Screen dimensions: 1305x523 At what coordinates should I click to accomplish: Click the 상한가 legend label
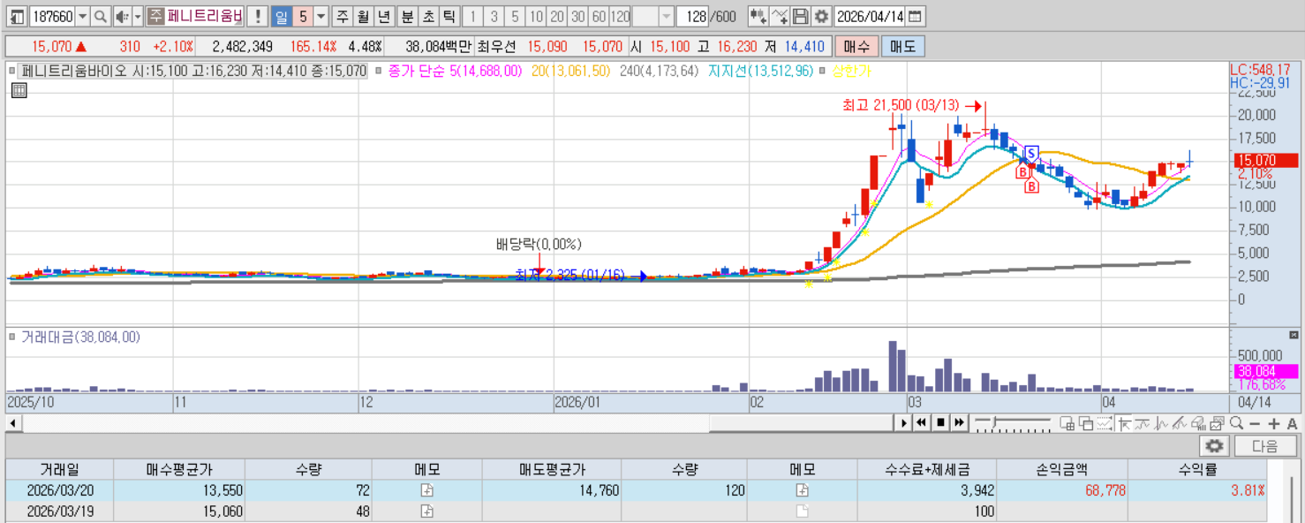click(x=851, y=71)
